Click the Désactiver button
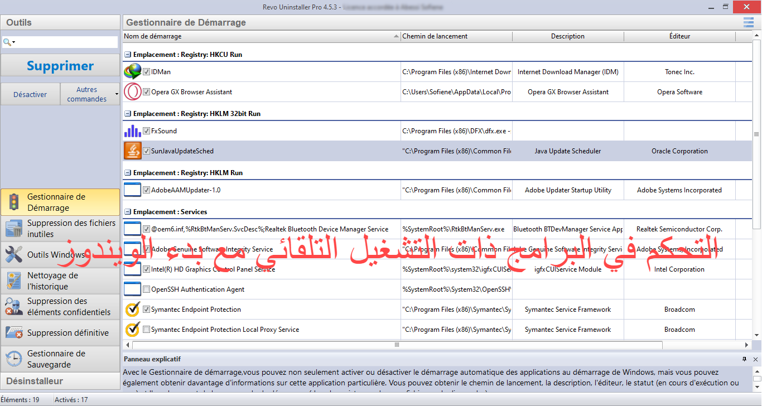 (x=30, y=94)
